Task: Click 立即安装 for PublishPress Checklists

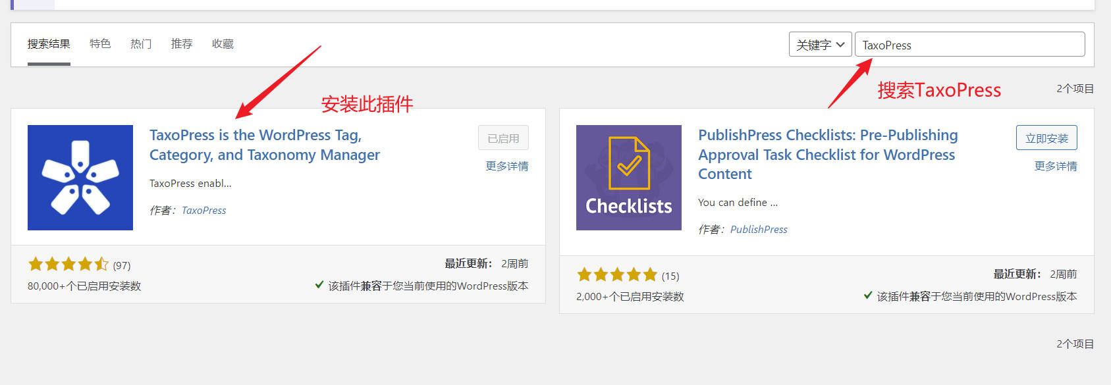Action: (x=1046, y=138)
